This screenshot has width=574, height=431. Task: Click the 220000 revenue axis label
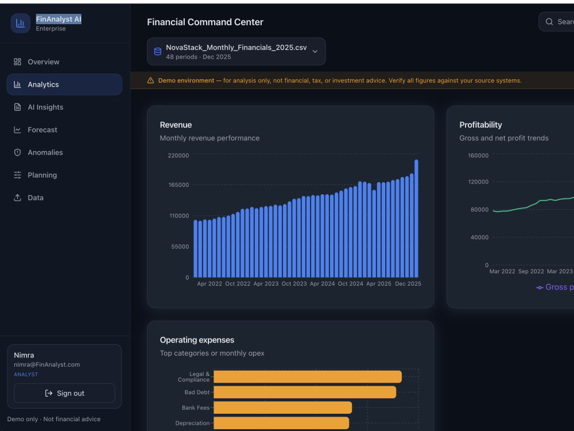179,155
